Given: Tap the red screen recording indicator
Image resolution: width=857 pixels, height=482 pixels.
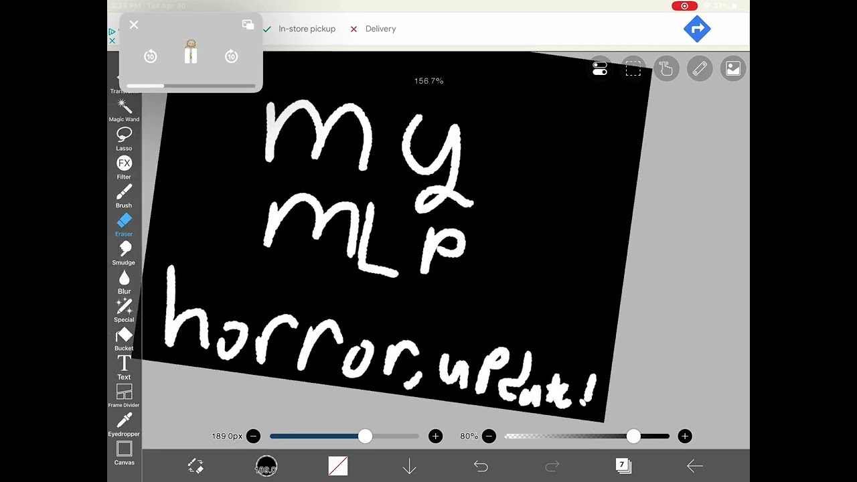Looking at the screenshot, I should pyautogui.click(x=684, y=6).
